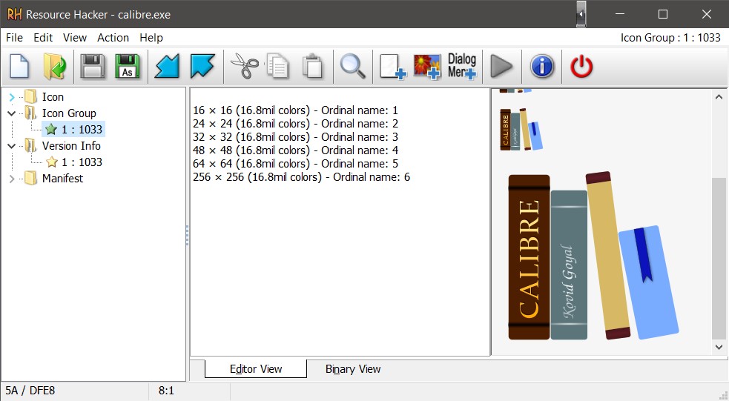The image size is (729, 401).
Task: Click the yellow star under Version Info
Action: click(x=52, y=162)
